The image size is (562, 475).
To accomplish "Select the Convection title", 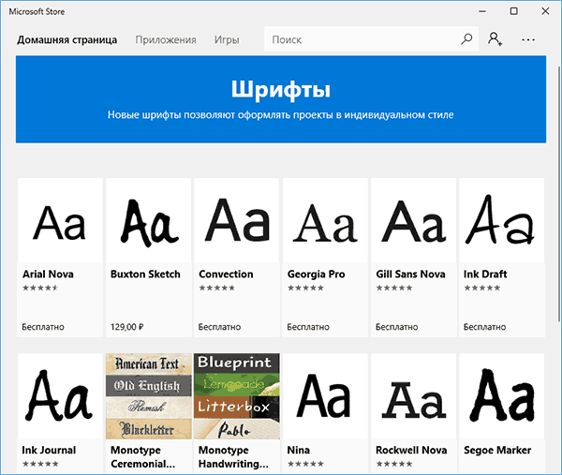I will (226, 275).
